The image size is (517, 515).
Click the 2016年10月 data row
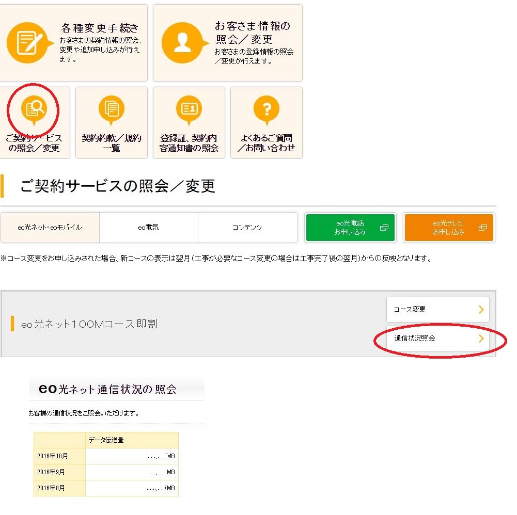(106, 456)
